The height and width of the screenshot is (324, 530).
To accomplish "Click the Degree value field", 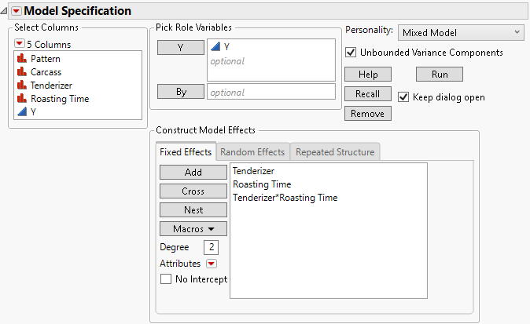I will [211, 248].
